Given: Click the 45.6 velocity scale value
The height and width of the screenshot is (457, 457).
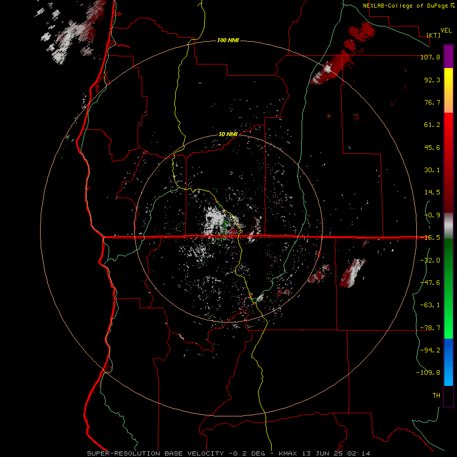Looking at the screenshot, I should (x=432, y=147).
